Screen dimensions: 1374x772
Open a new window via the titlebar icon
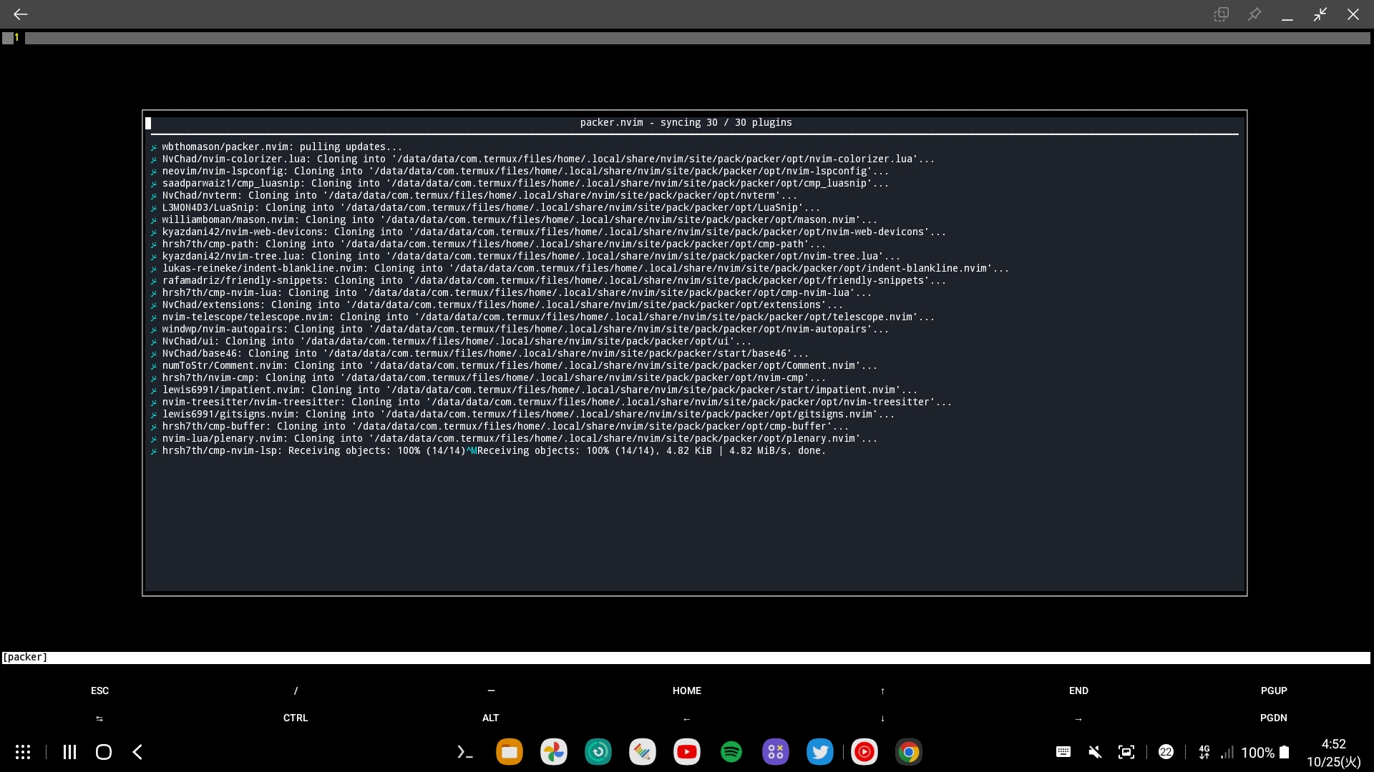coord(1221,14)
